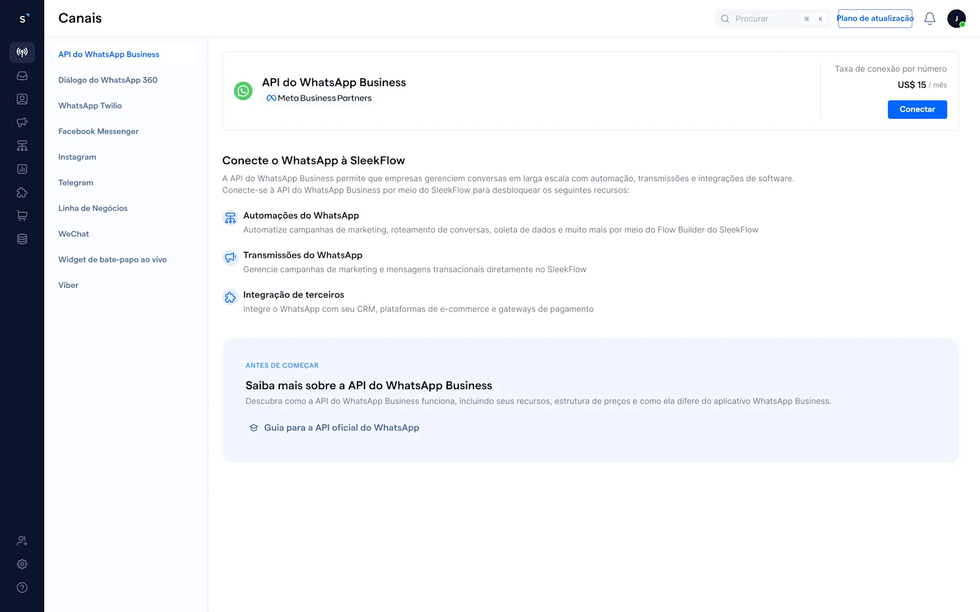Viewport: 980px width, 612px height.
Task: Click the Conecte o WhatsApp à SleekFlow heading
Action: tap(314, 160)
